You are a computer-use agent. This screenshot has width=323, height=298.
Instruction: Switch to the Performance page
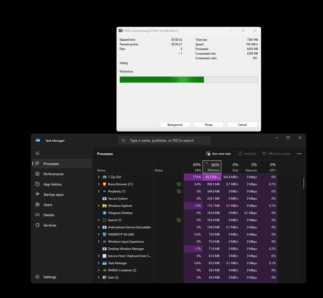(x=62, y=174)
